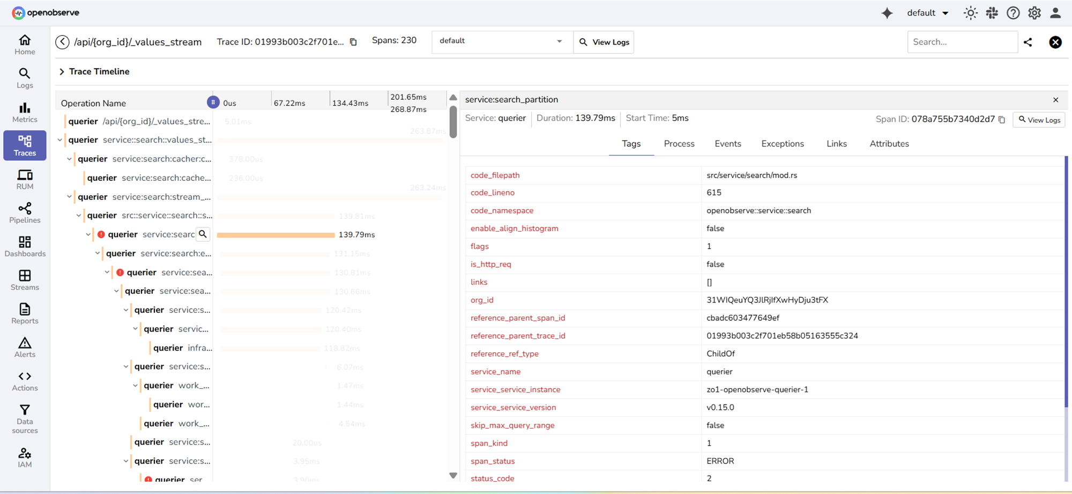Go to Dashboards from the sidebar

tap(25, 247)
